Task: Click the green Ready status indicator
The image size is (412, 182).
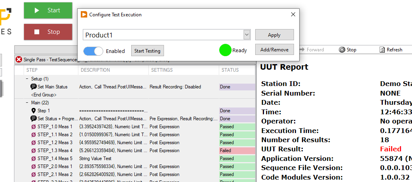Action: point(226,50)
